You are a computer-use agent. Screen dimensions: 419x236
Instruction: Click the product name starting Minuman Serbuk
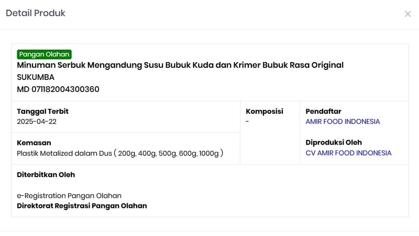(180, 65)
